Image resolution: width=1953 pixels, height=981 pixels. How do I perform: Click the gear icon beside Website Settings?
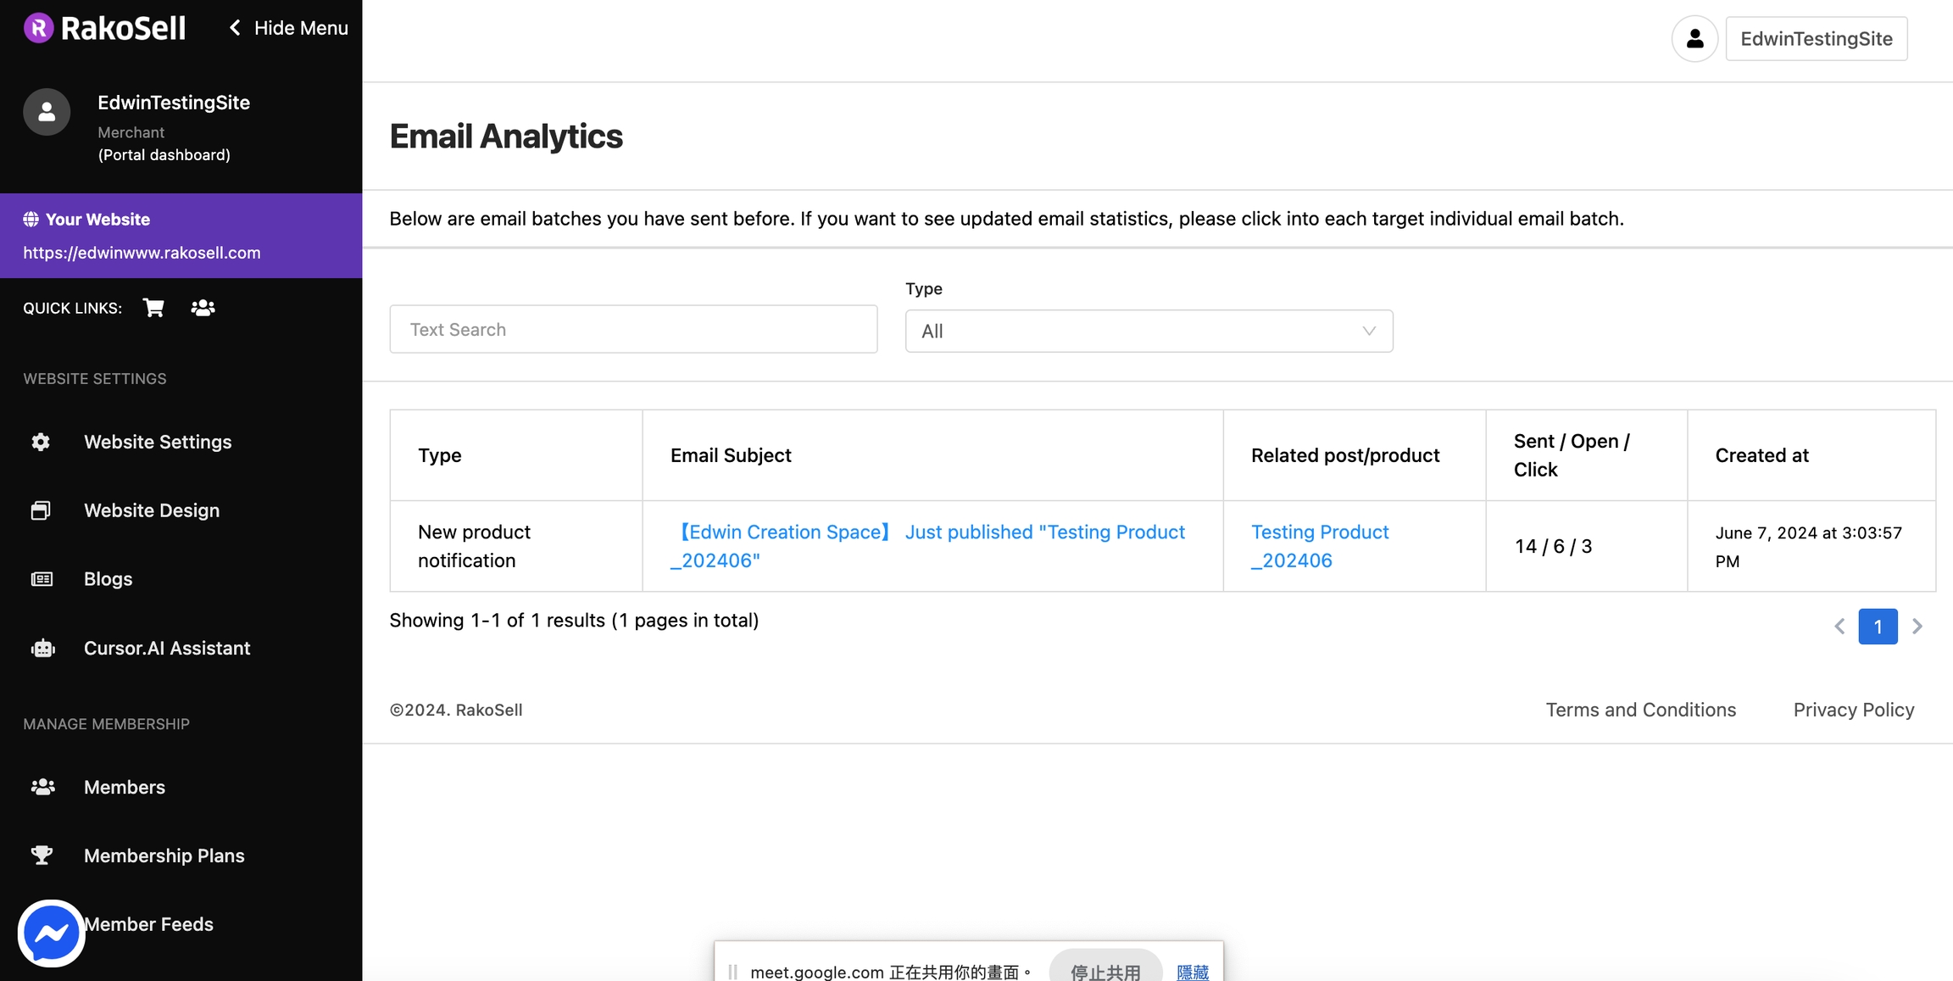(x=41, y=442)
